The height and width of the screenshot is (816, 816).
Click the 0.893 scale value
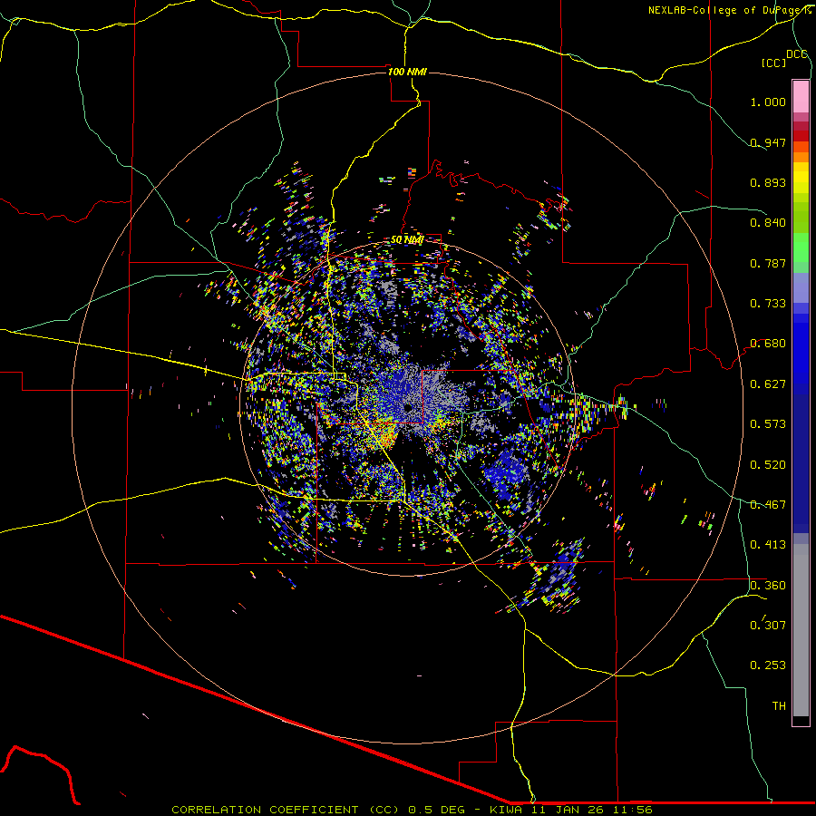click(768, 182)
